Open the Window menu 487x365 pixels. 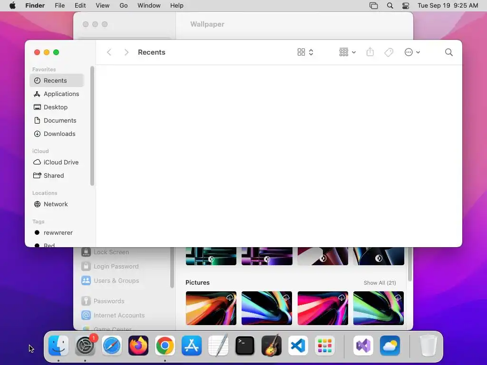click(149, 6)
